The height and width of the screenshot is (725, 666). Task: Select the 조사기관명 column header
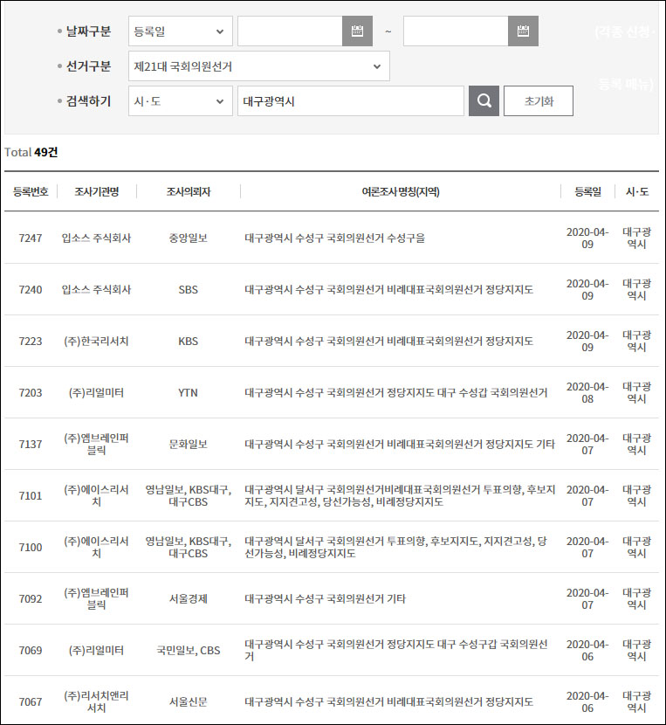pyautogui.click(x=97, y=191)
